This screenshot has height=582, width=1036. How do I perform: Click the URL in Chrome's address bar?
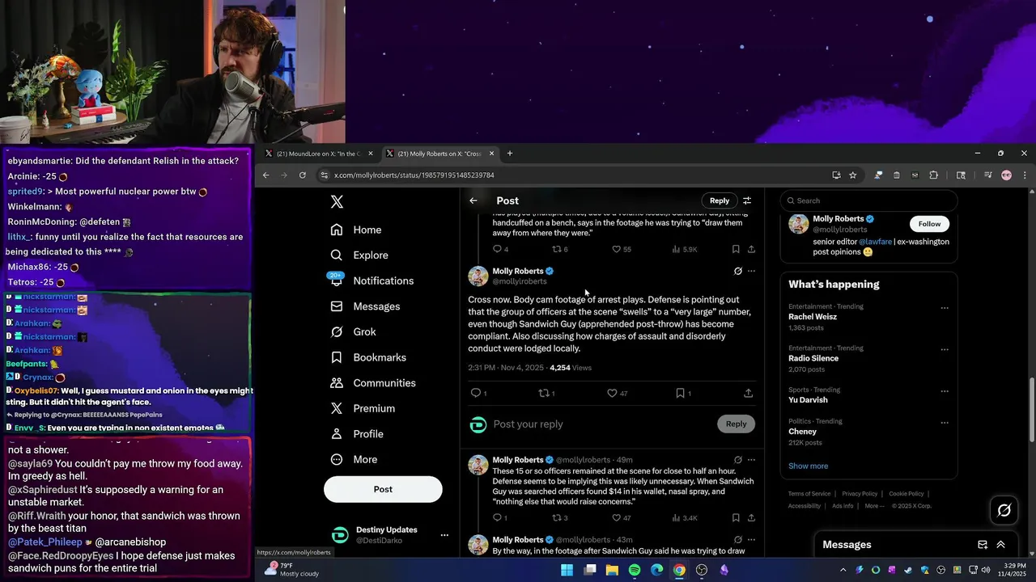(414, 175)
